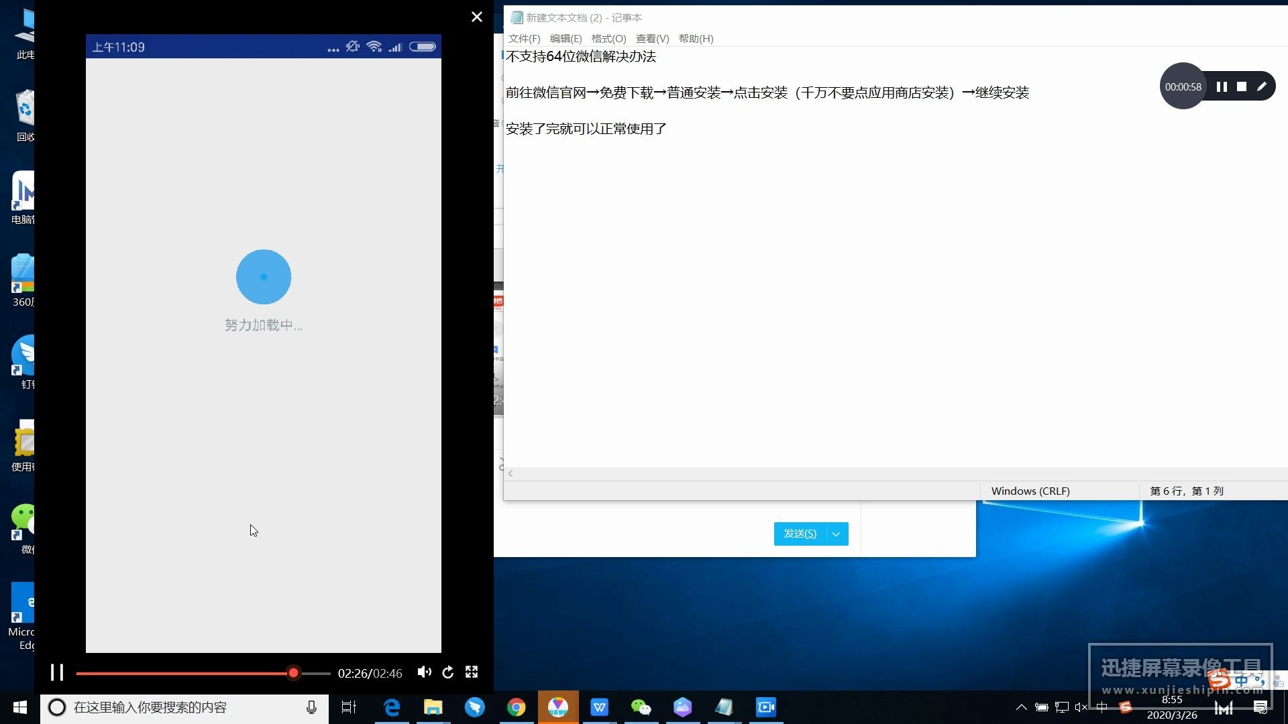Image resolution: width=1288 pixels, height=724 pixels.
Task: Click the volume/mute icon on video
Action: (x=424, y=673)
